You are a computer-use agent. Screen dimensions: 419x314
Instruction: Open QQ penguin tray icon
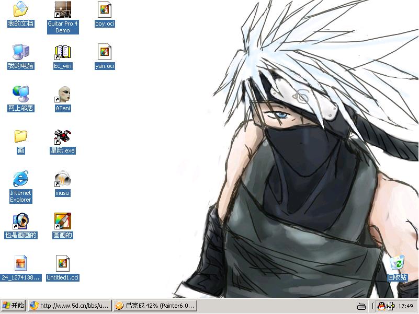coord(381,306)
